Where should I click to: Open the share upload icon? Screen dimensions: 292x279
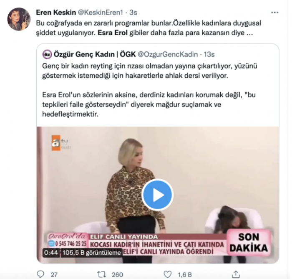click(236, 274)
